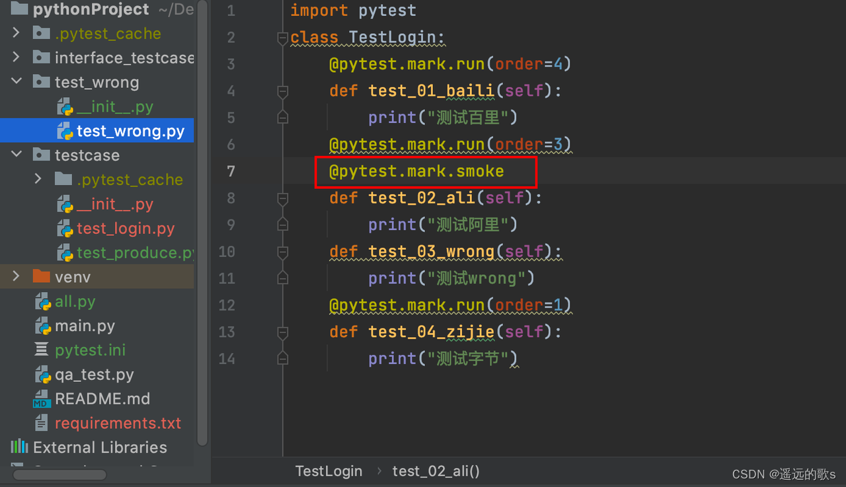The image size is (846, 487).
Task: Click the External Libraries icon
Action: [19, 447]
